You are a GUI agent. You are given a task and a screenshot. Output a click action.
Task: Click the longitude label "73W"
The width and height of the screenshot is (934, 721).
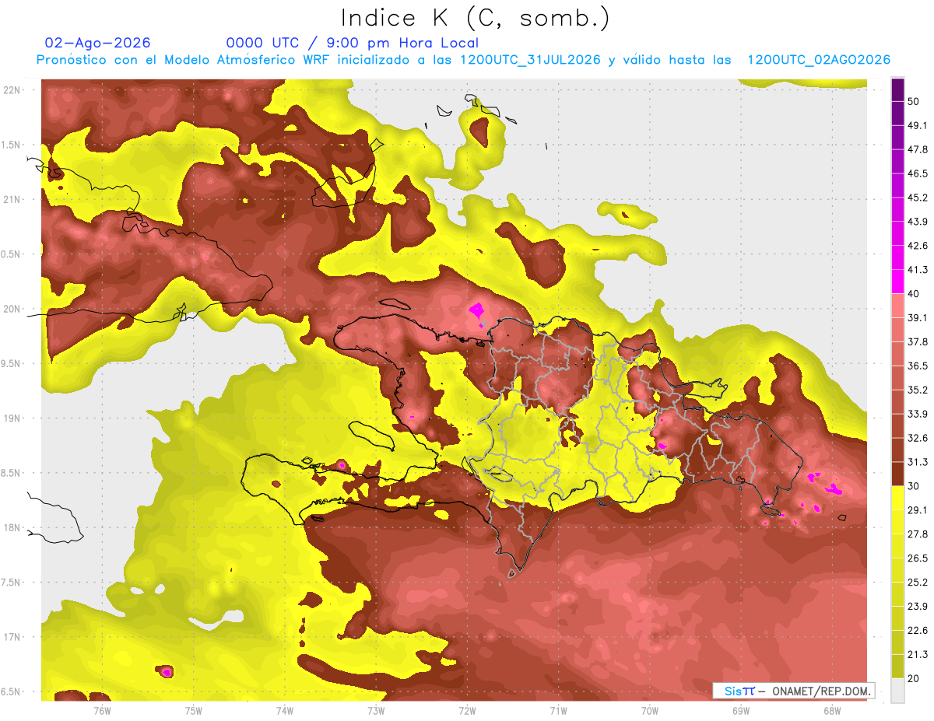(x=376, y=710)
